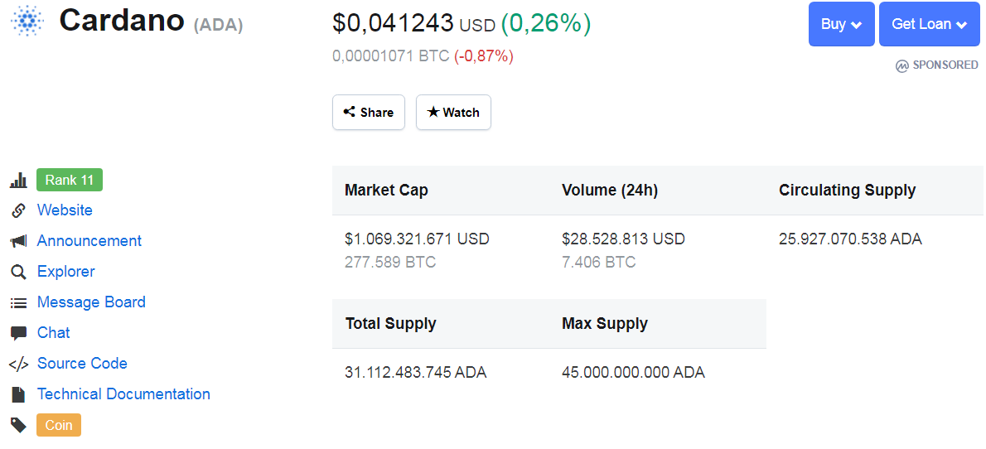Click the Cardano logo icon
The width and height of the screenshot is (986, 449).
[27, 21]
